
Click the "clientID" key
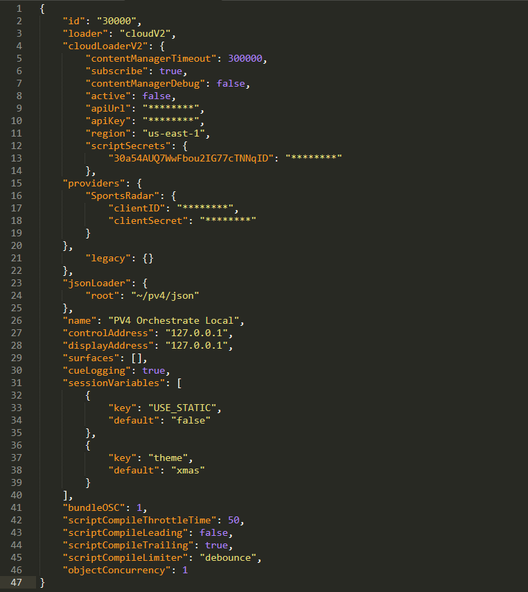coord(139,208)
